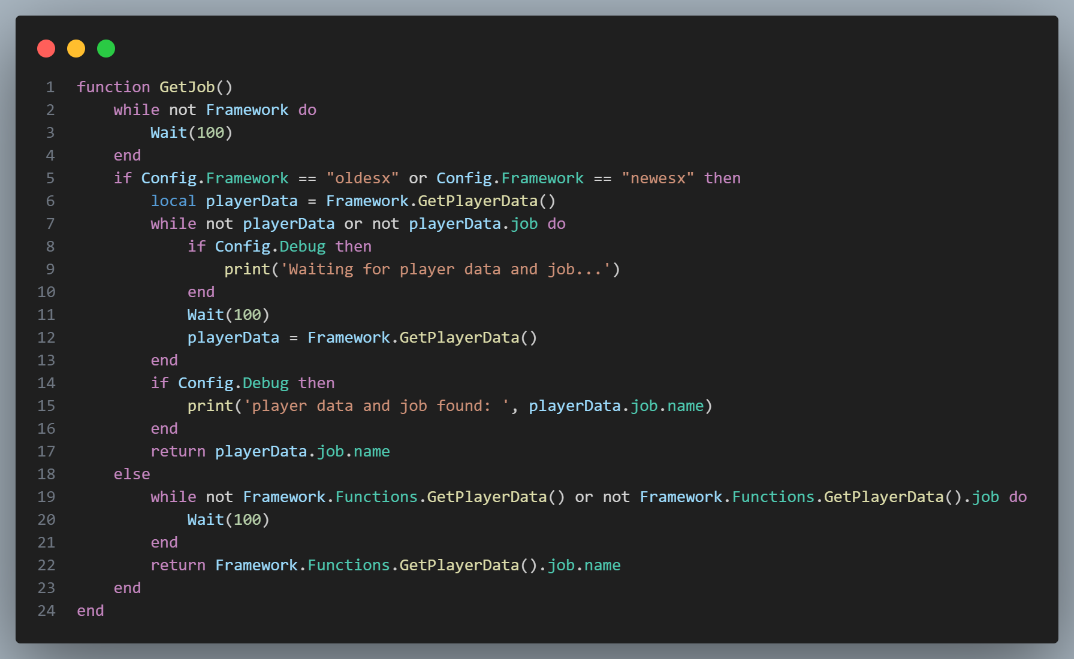Screen dimensions: 1074x659
Task: Click Wait(100) on line 20
Action: tap(228, 520)
